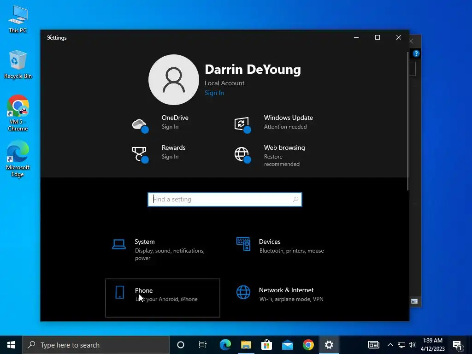Go back with the Settings back arrow
The width and height of the screenshot is (472, 354).
(51, 37)
